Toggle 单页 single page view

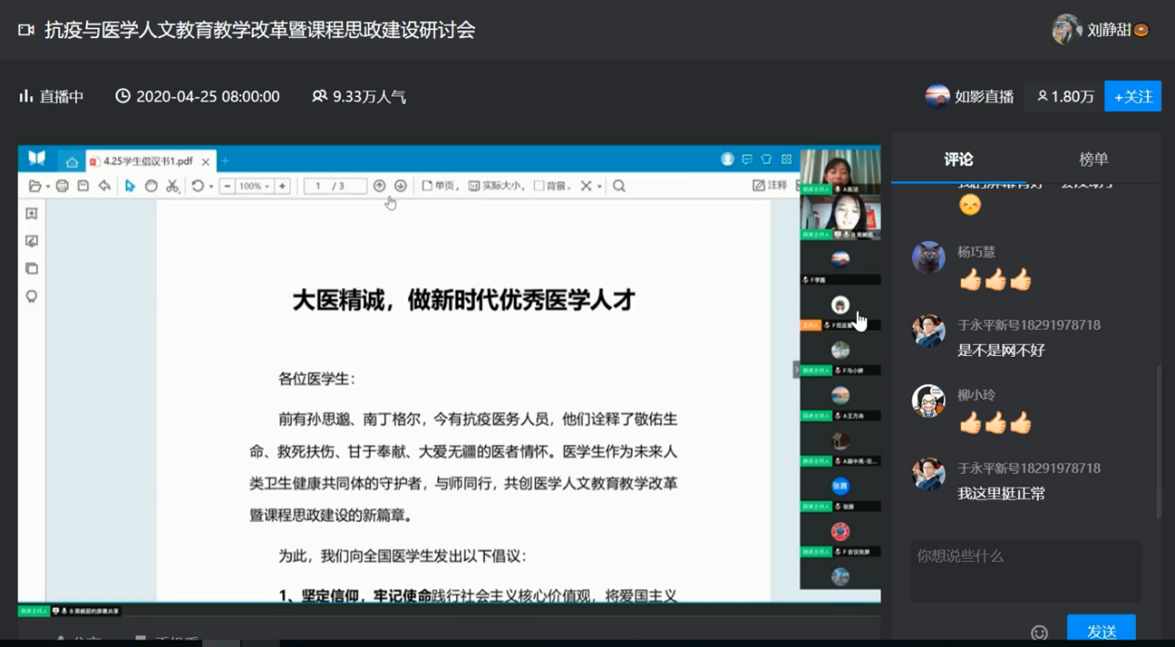(x=440, y=186)
